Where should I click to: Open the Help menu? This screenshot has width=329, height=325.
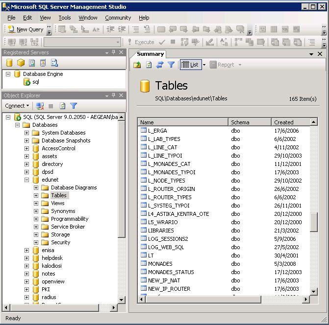[144, 18]
